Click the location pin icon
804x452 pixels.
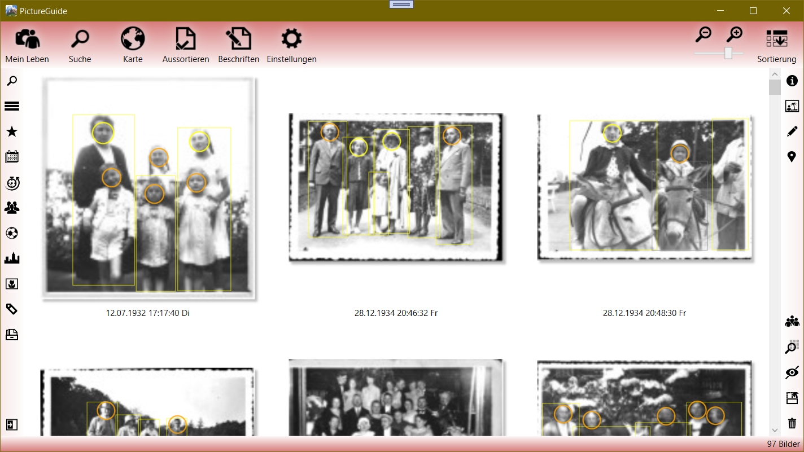[x=792, y=157]
